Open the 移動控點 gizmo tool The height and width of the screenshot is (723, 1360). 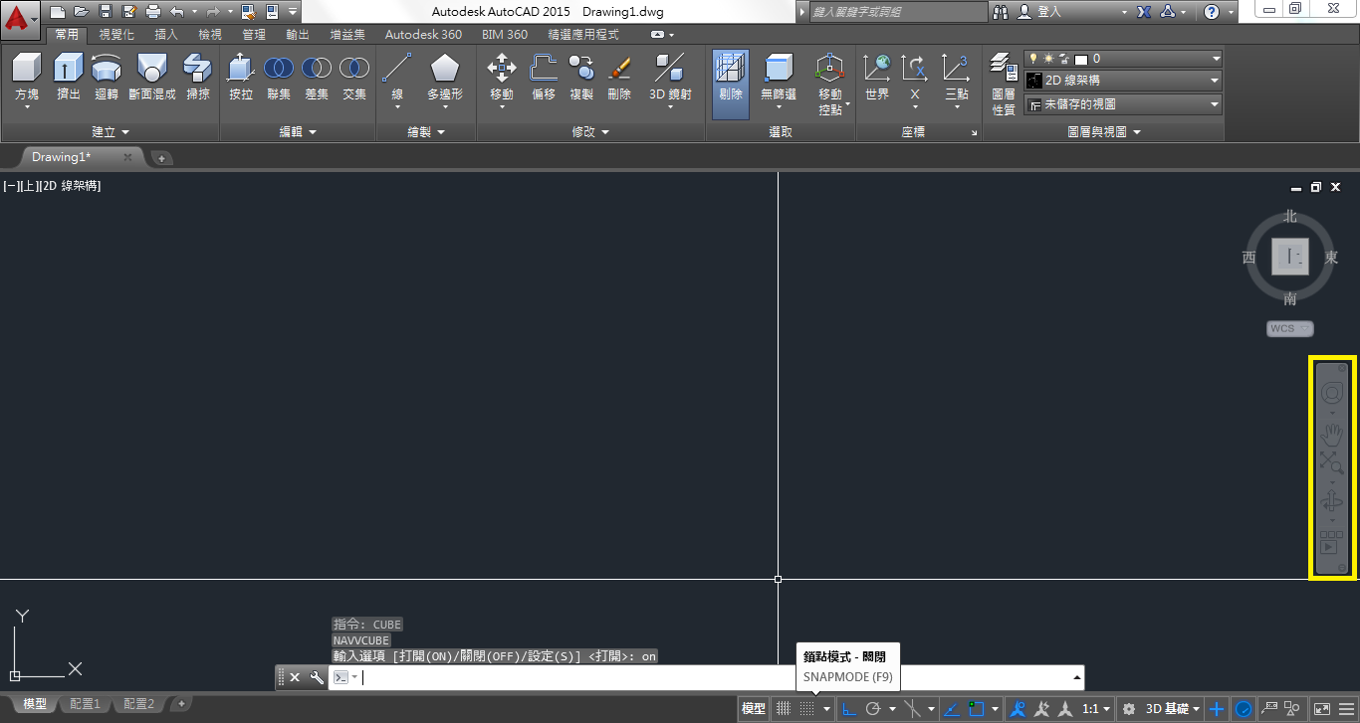(830, 84)
